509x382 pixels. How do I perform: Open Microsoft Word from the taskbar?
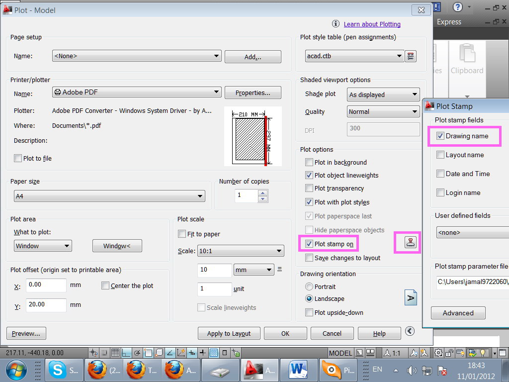tap(299, 370)
